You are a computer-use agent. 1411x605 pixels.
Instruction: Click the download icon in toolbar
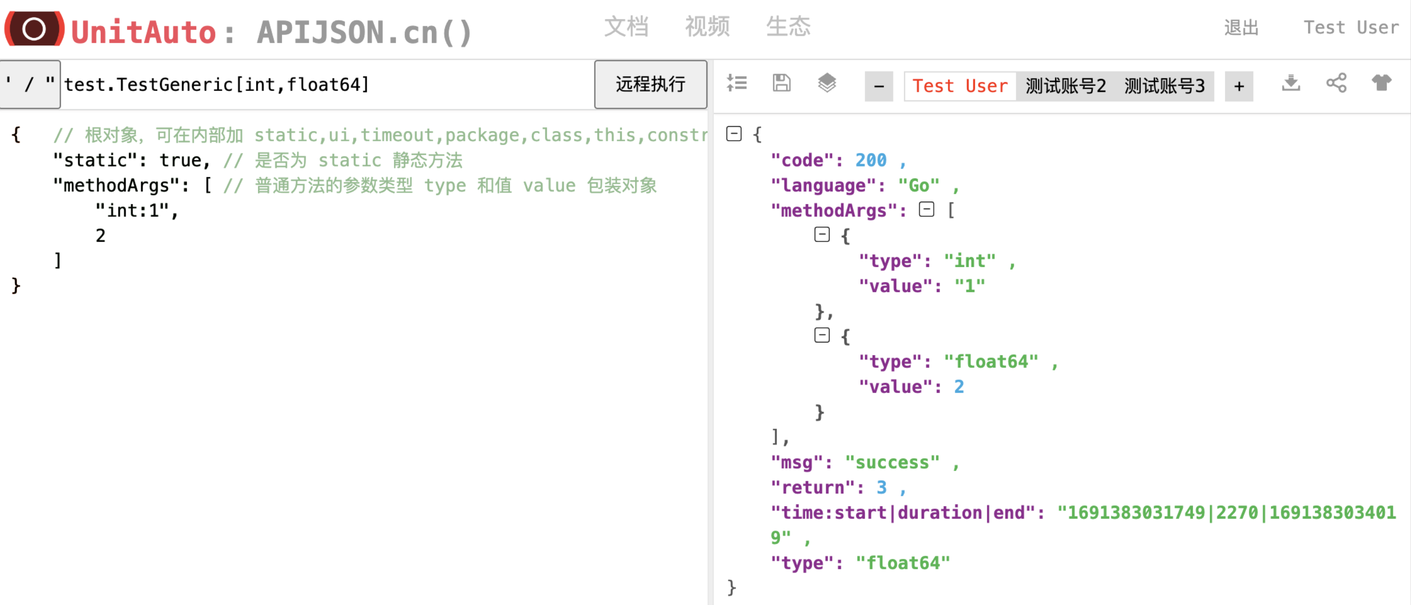point(1291,83)
